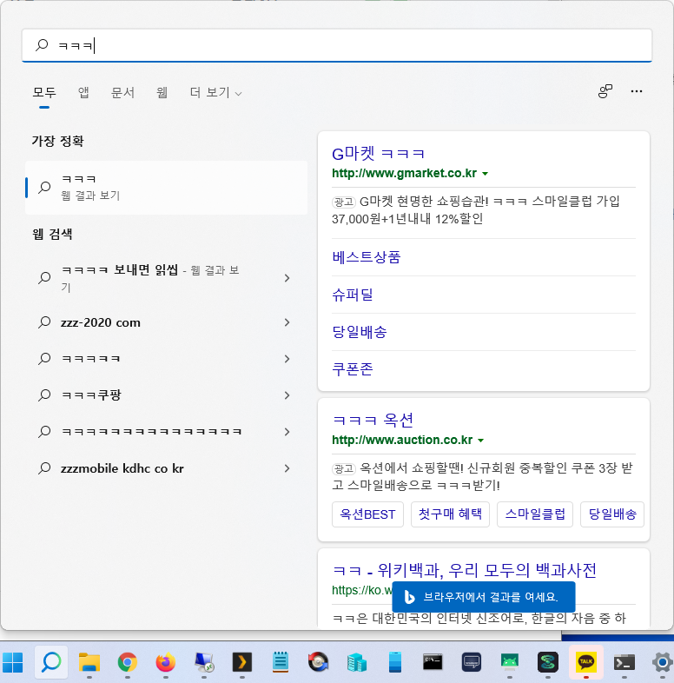This screenshot has height=683, width=674.
Task: Click the 옥션BEST button
Action: point(367,514)
